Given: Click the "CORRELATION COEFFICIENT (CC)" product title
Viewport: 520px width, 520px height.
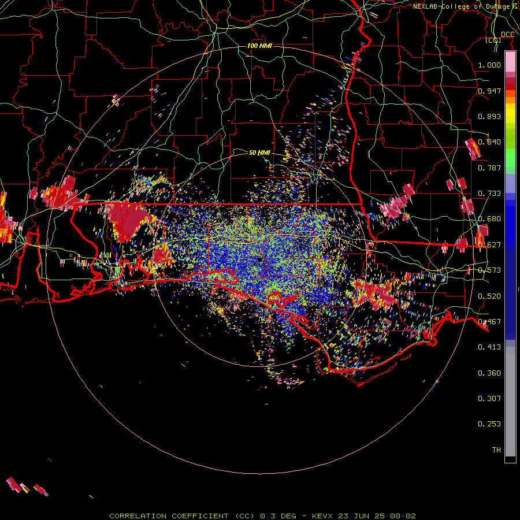Looking at the screenshot, I should (182, 516).
